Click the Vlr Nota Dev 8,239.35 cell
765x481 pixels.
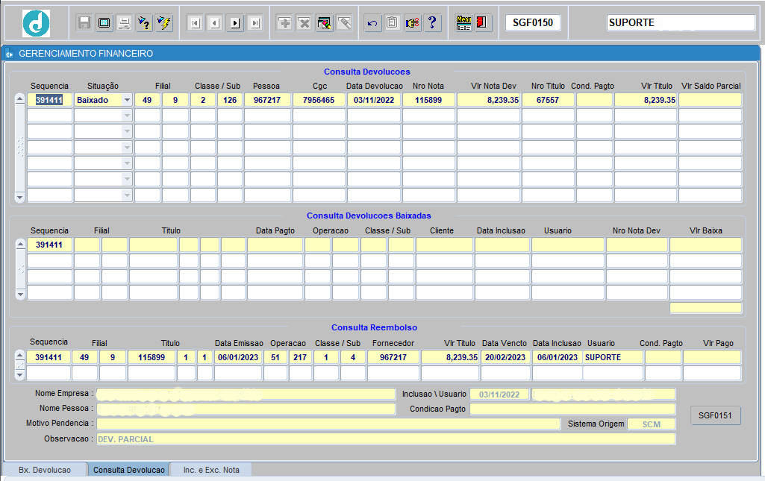(488, 100)
